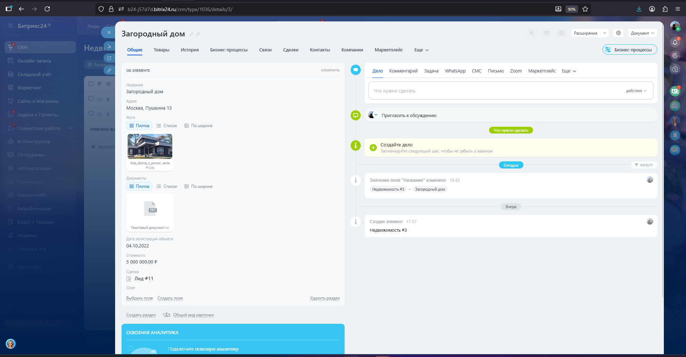The height and width of the screenshot is (357, 686).
Task: Switch to the История tab
Action: coord(190,50)
